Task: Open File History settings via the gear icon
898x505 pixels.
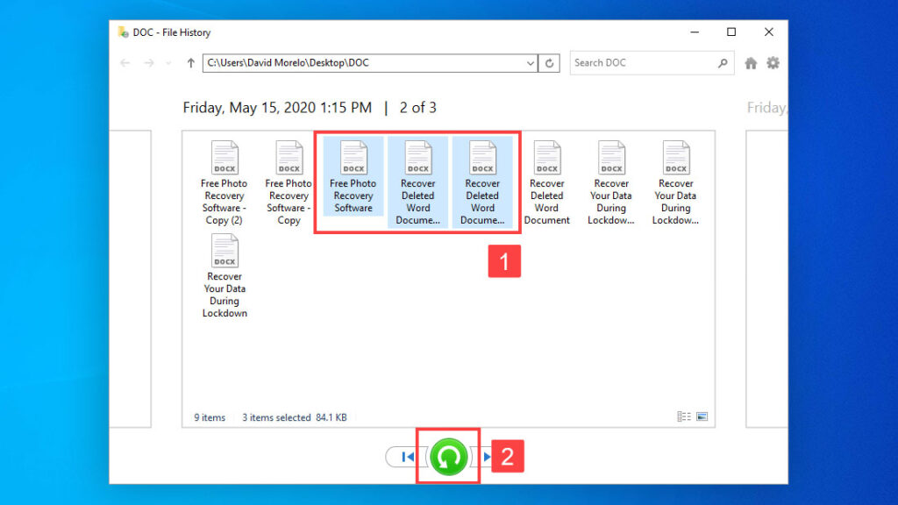Action: [x=773, y=62]
